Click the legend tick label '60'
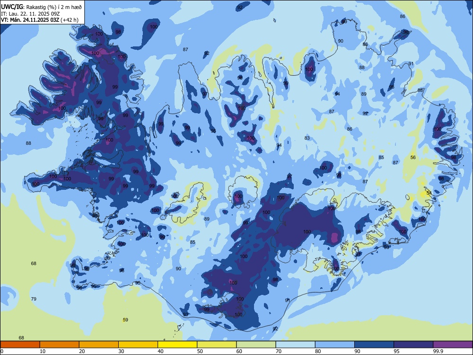This screenshot has height=355, width=473. tap(239, 351)
